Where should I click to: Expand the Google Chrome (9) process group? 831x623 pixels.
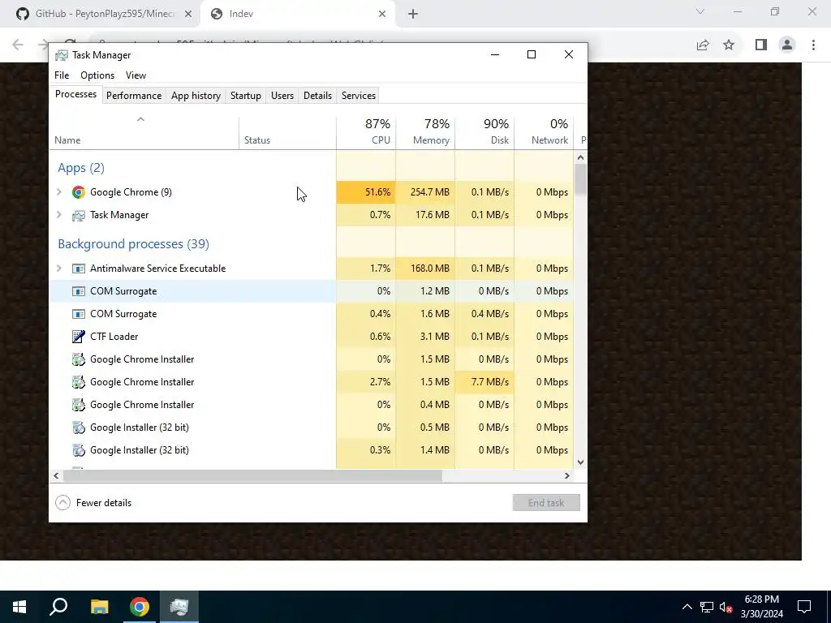click(x=58, y=192)
